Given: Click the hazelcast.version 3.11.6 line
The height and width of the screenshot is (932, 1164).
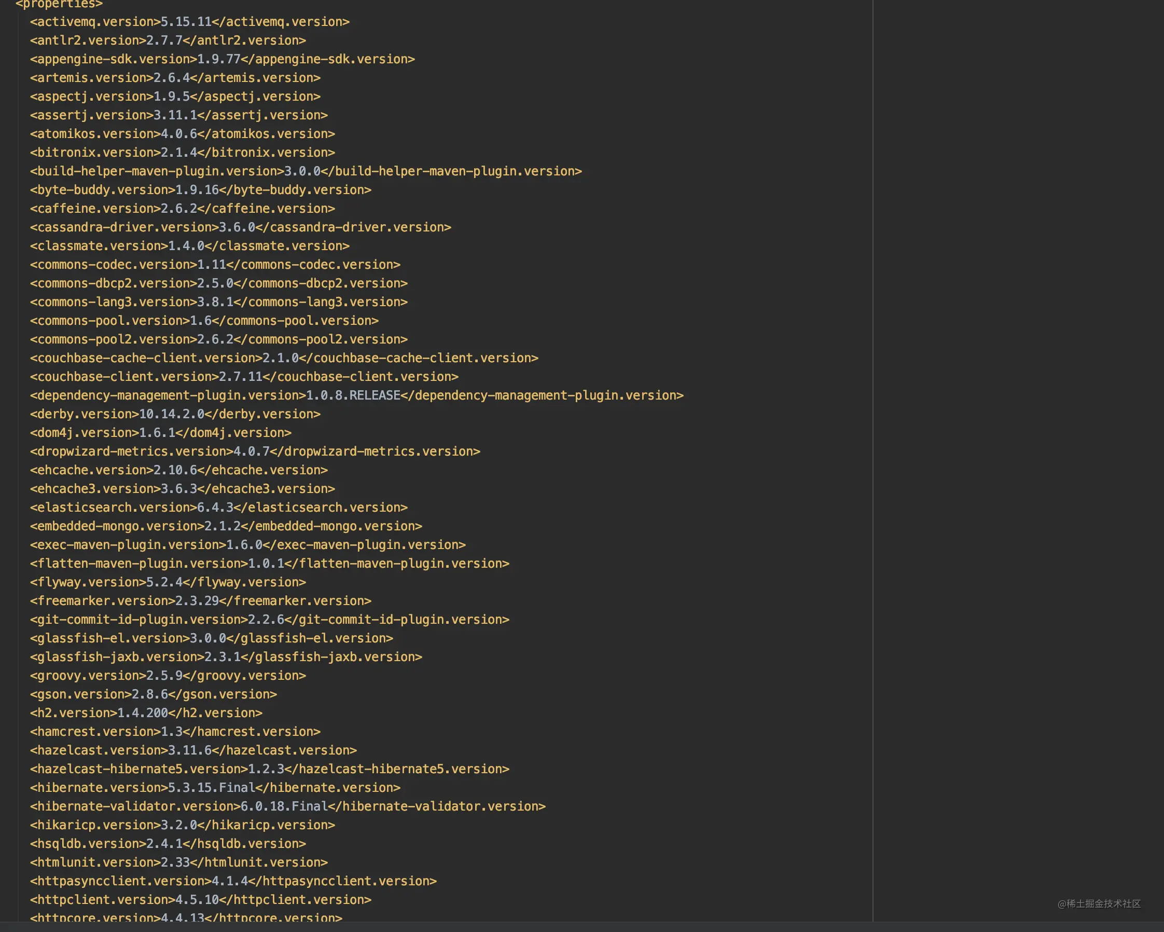Looking at the screenshot, I should pos(193,750).
